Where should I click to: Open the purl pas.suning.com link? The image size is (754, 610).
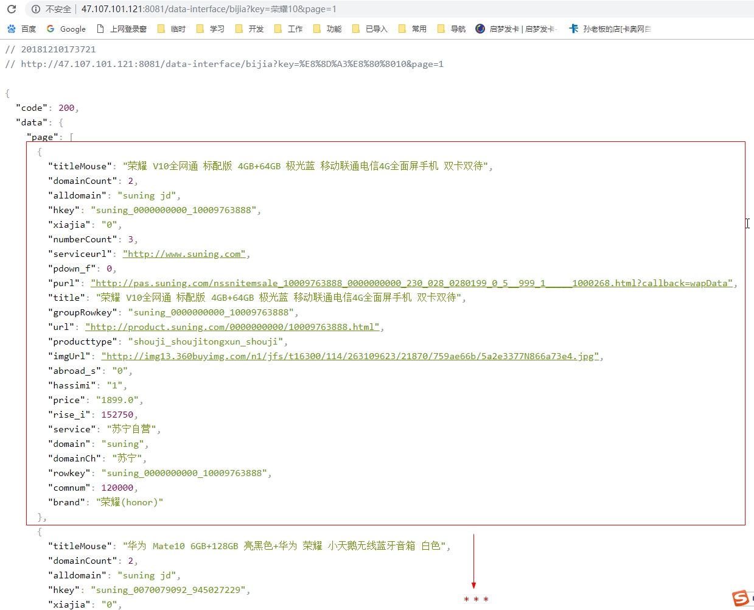pyautogui.click(x=411, y=283)
